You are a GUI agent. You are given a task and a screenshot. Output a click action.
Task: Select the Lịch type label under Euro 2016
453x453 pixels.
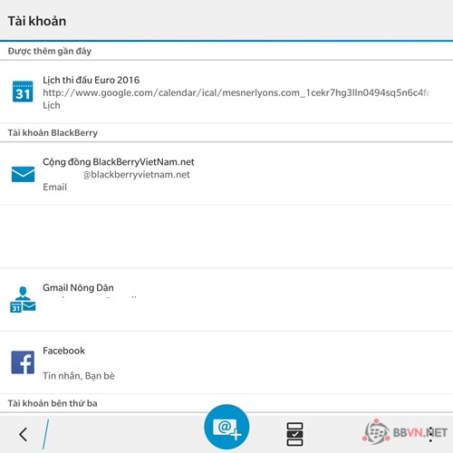pos(52,105)
